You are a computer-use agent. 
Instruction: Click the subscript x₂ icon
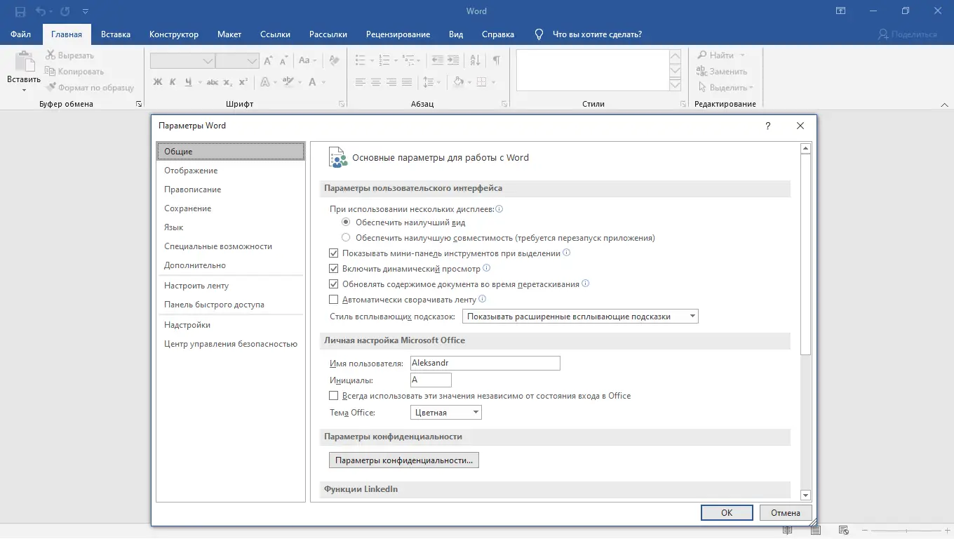(x=228, y=82)
